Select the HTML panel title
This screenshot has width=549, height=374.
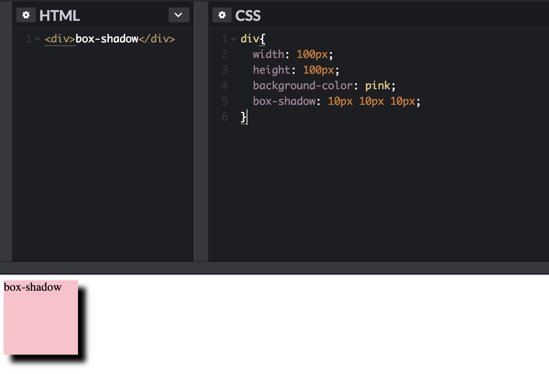61,15
